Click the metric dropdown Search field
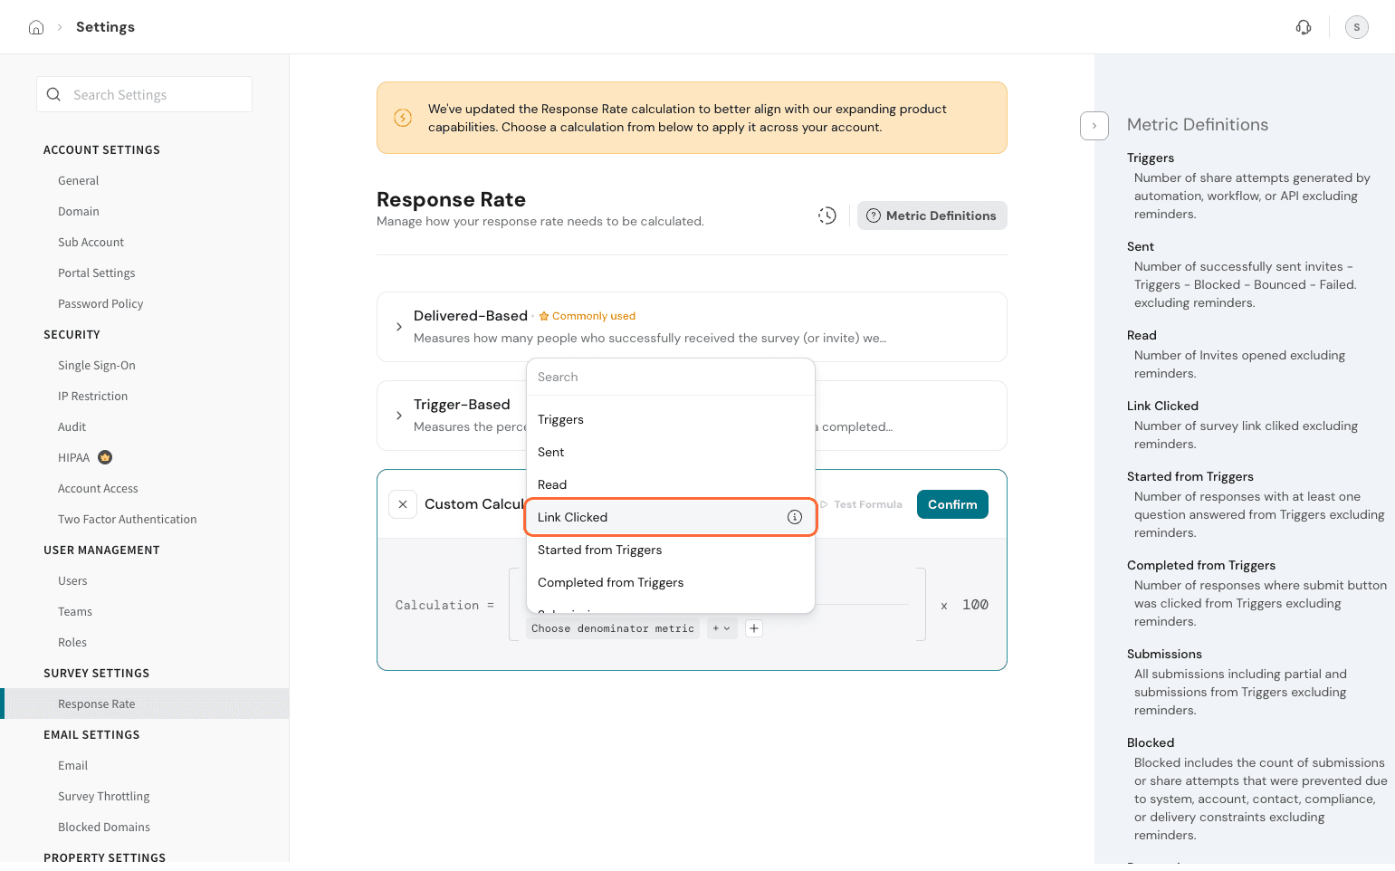1395x871 pixels. point(670,377)
